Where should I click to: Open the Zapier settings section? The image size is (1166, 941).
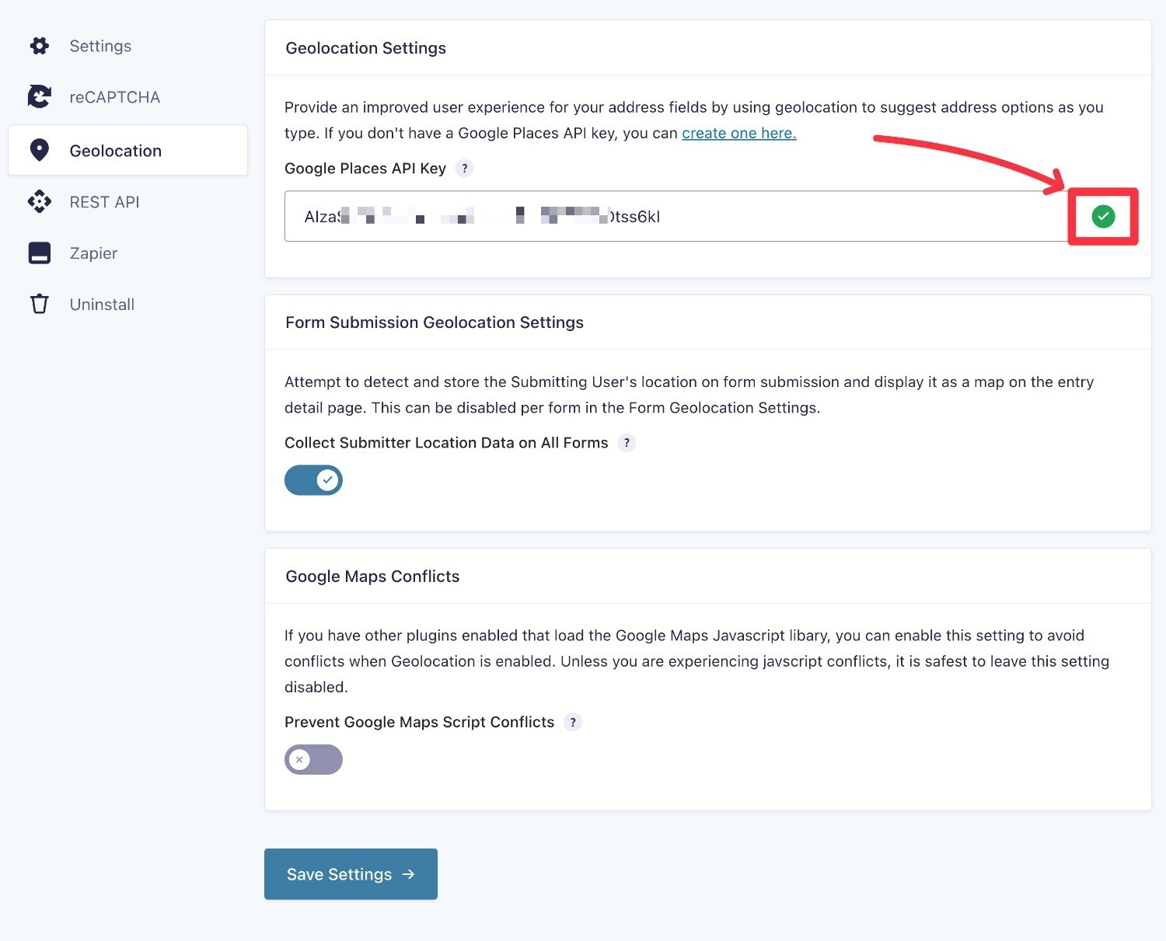tap(93, 253)
